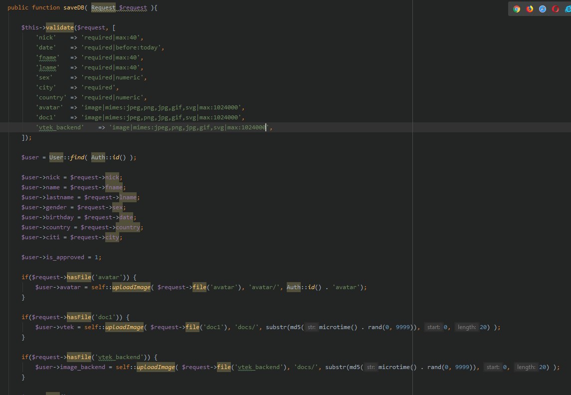571x395 pixels.
Task: Open the page in Internet Explorer icon
Action: [568, 9]
